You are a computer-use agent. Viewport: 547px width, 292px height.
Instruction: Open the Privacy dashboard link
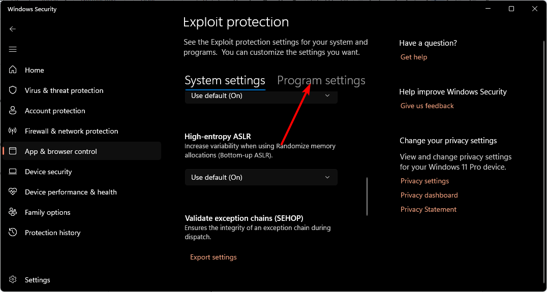429,196
